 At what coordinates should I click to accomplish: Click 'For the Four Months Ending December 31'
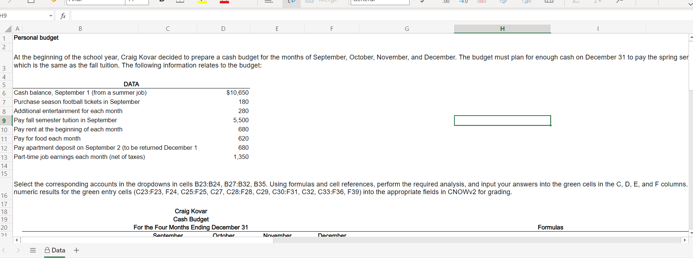191,228
